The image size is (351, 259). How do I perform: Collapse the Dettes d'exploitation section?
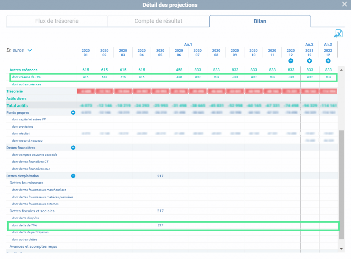click(x=73, y=176)
